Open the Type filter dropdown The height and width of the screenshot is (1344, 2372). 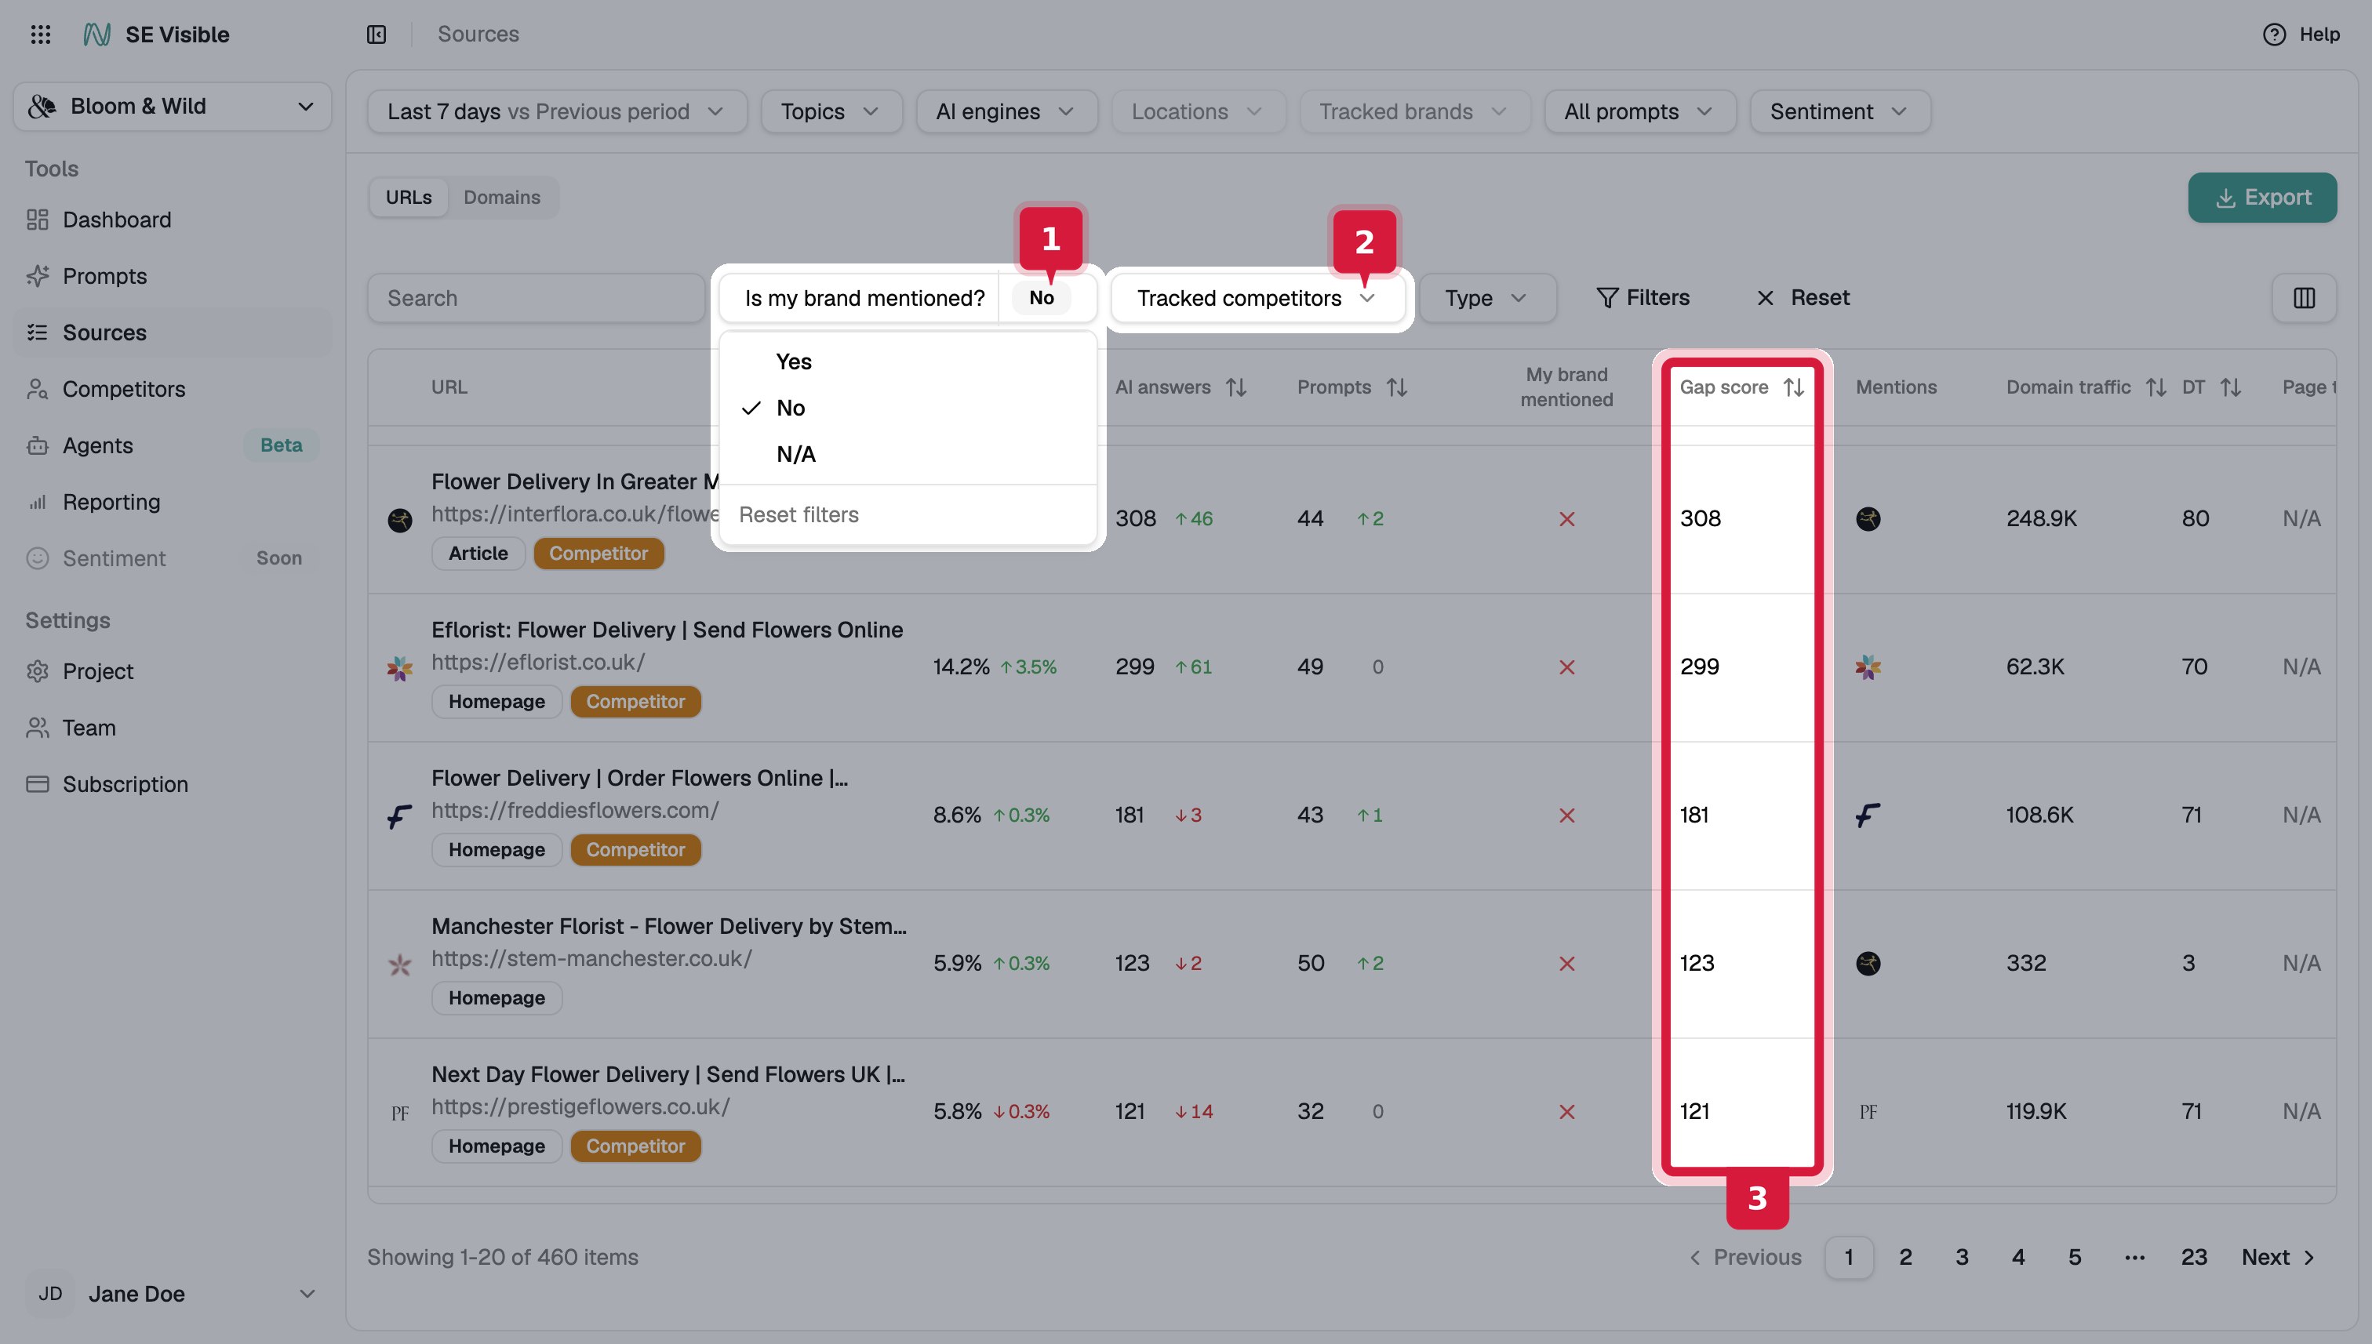click(x=1487, y=297)
